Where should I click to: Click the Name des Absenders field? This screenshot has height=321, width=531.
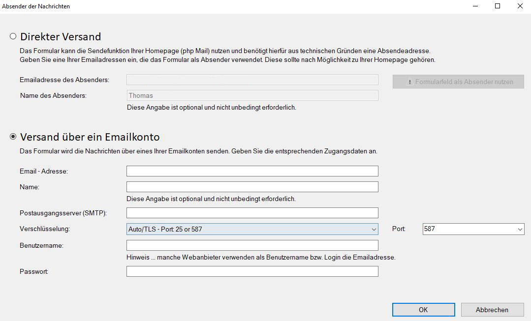(x=252, y=95)
